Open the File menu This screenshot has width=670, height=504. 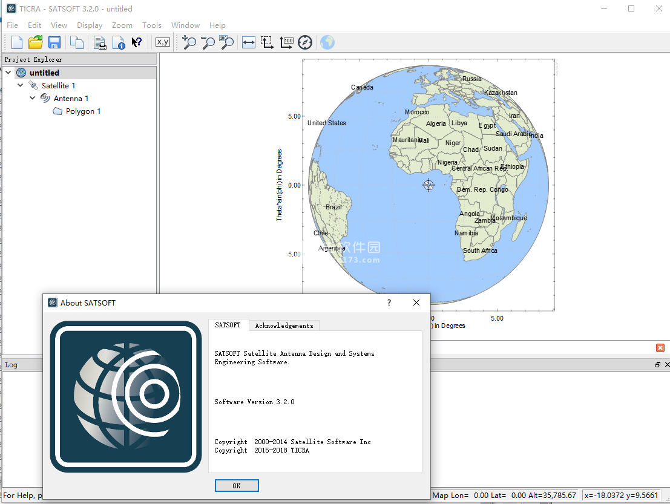(x=12, y=25)
